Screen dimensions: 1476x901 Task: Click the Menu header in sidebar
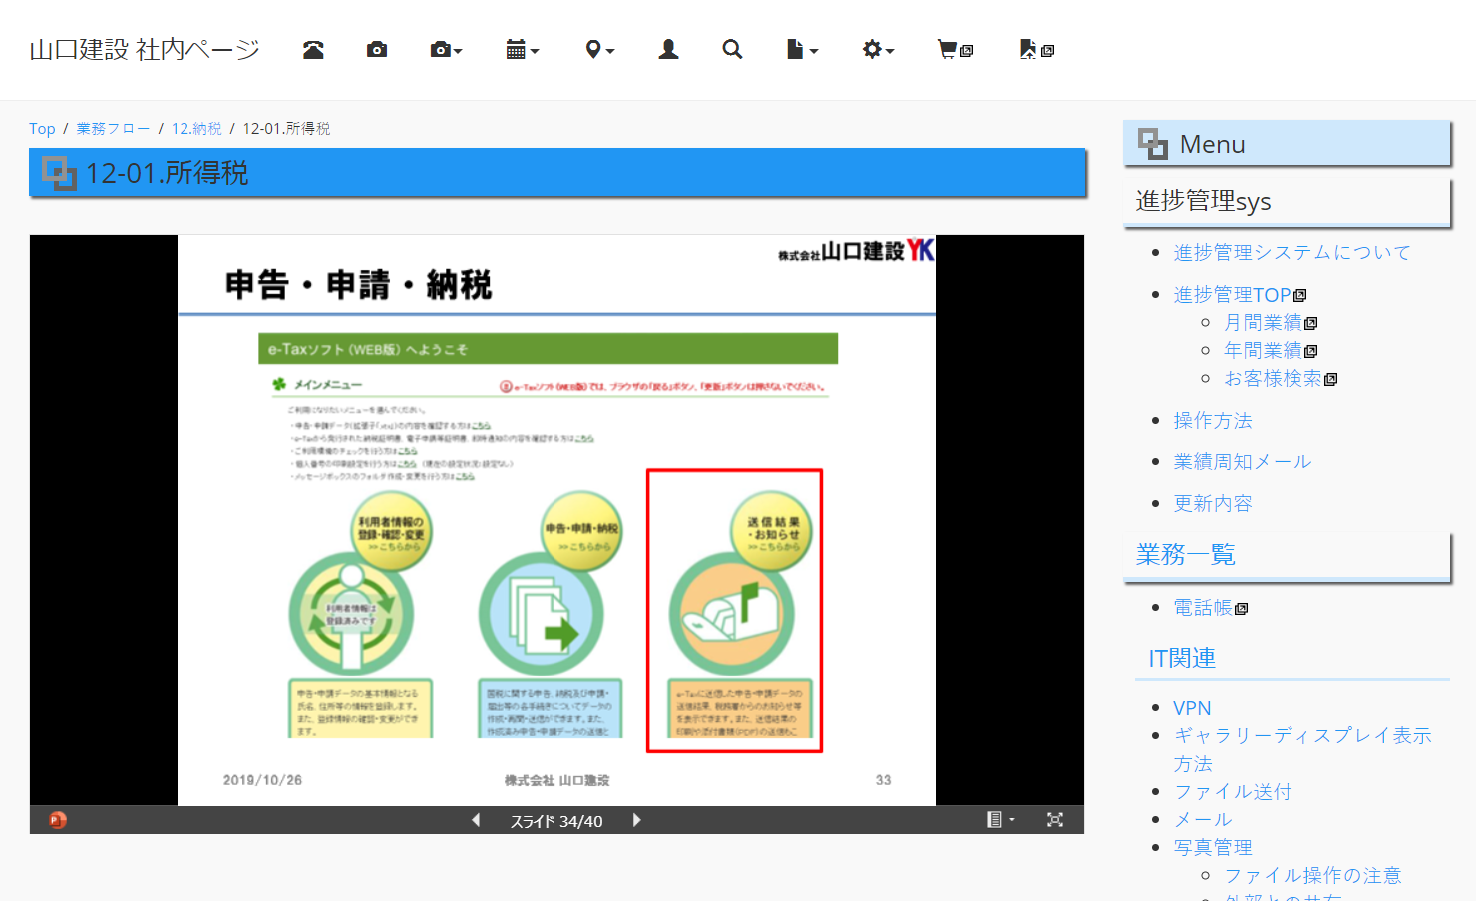[x=1287, y=144]
